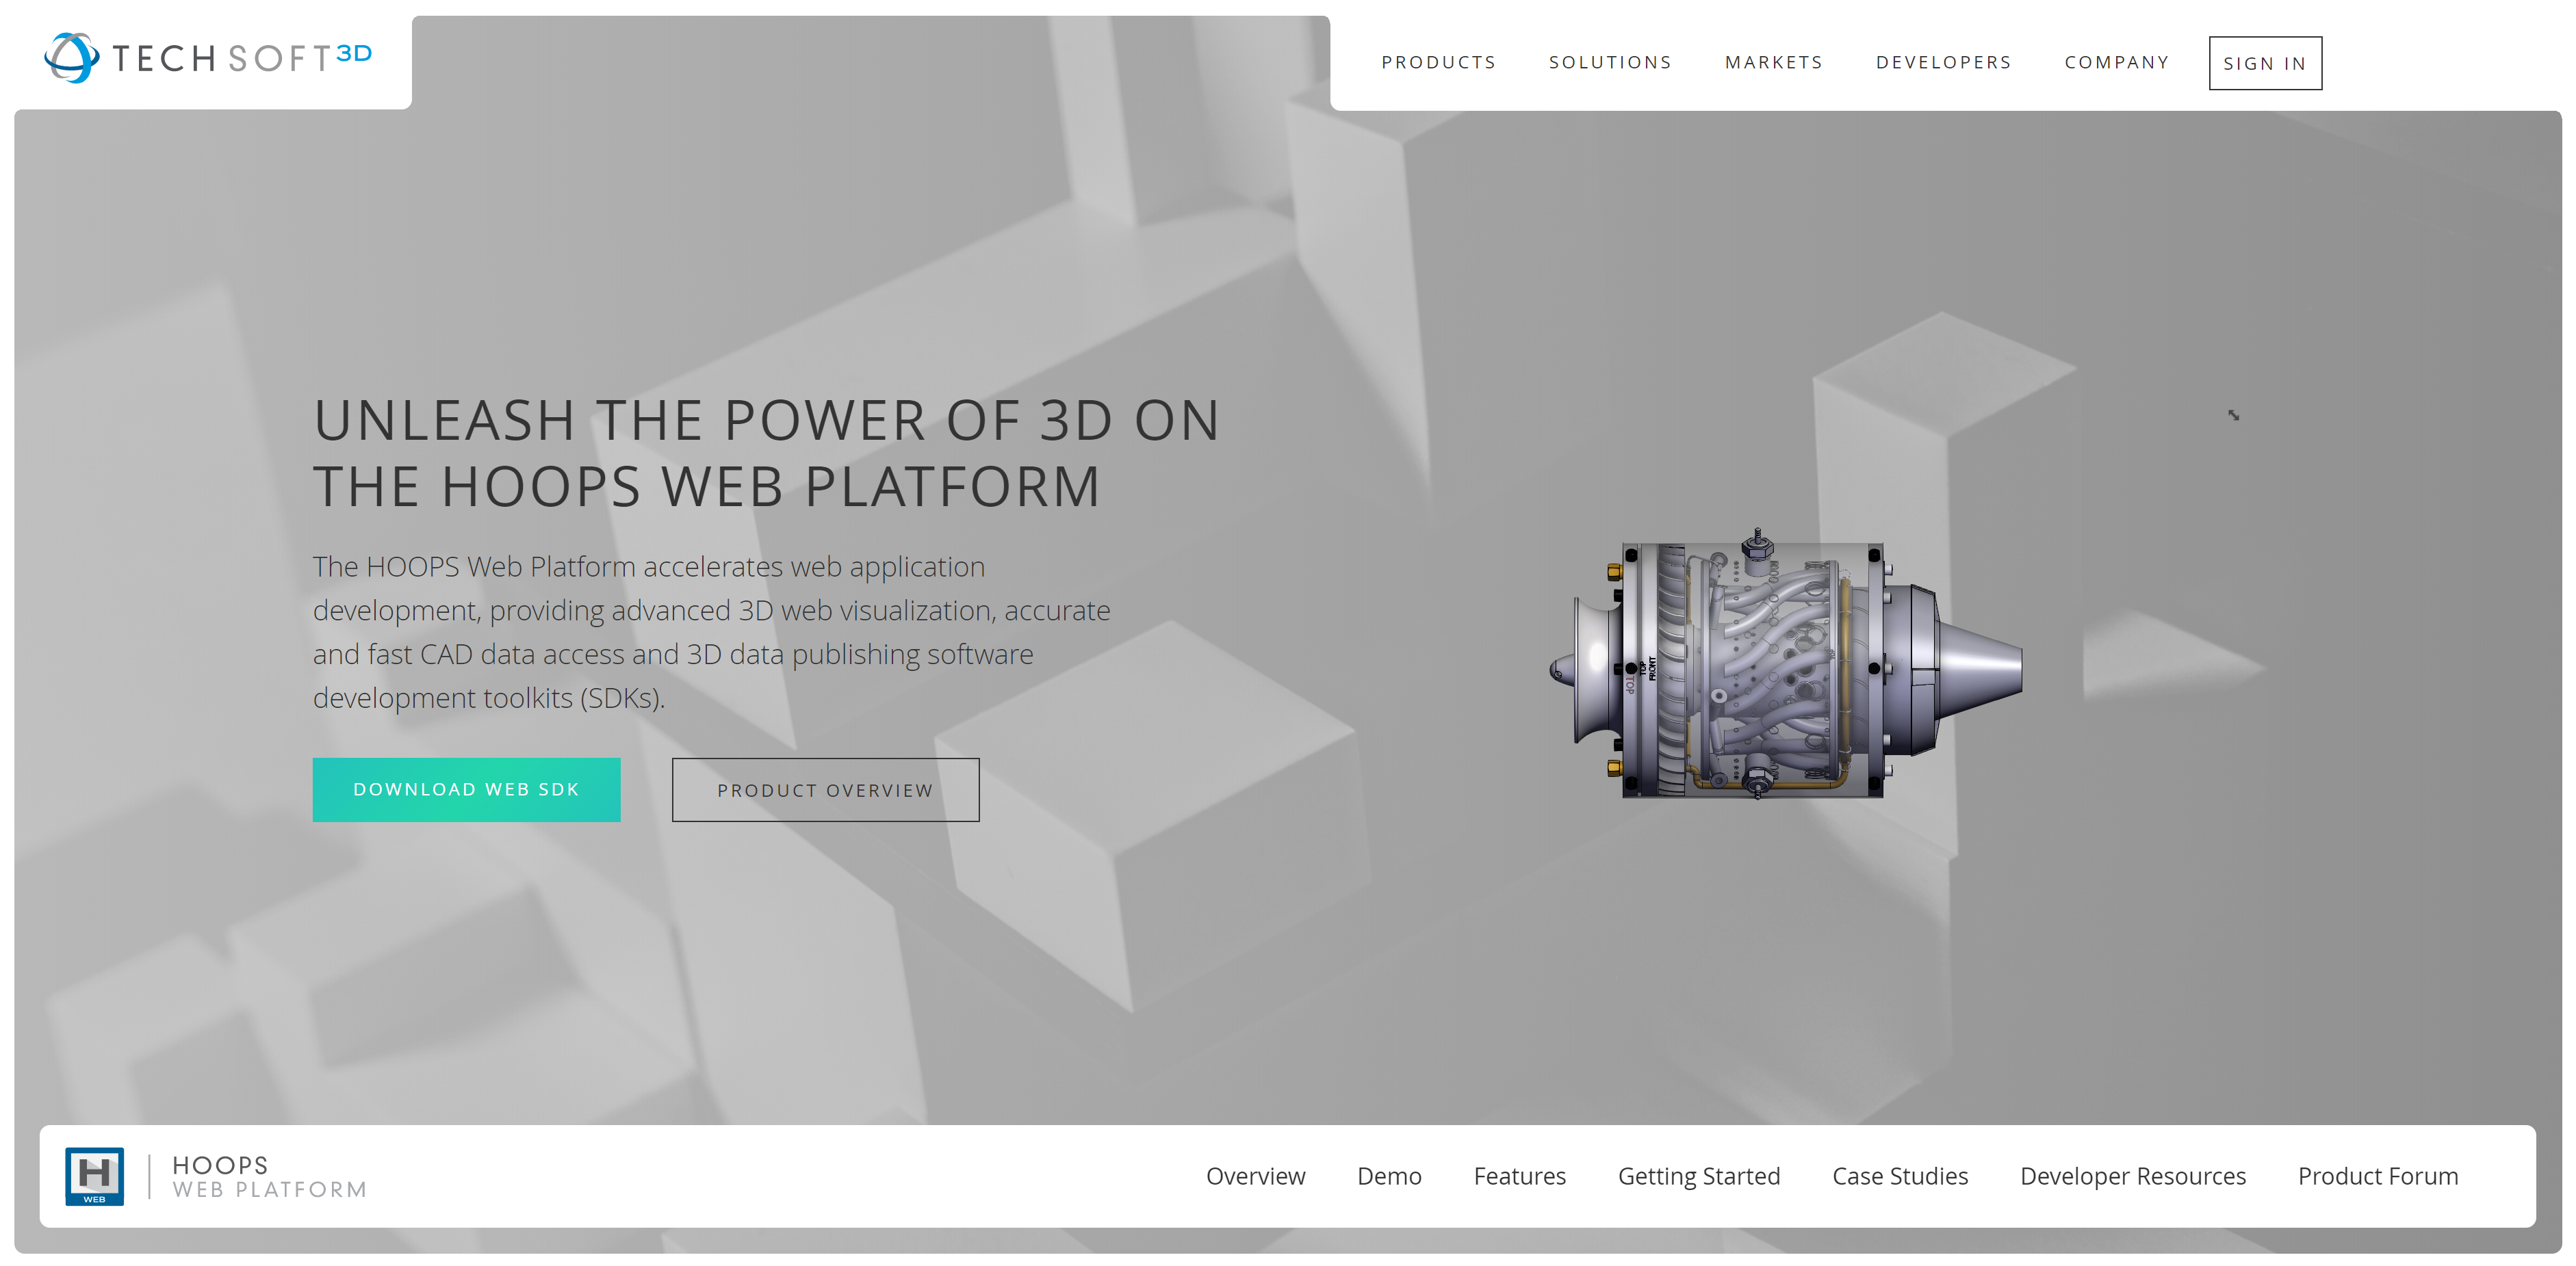Visit the Product Forum link

coord(2377,1176)
